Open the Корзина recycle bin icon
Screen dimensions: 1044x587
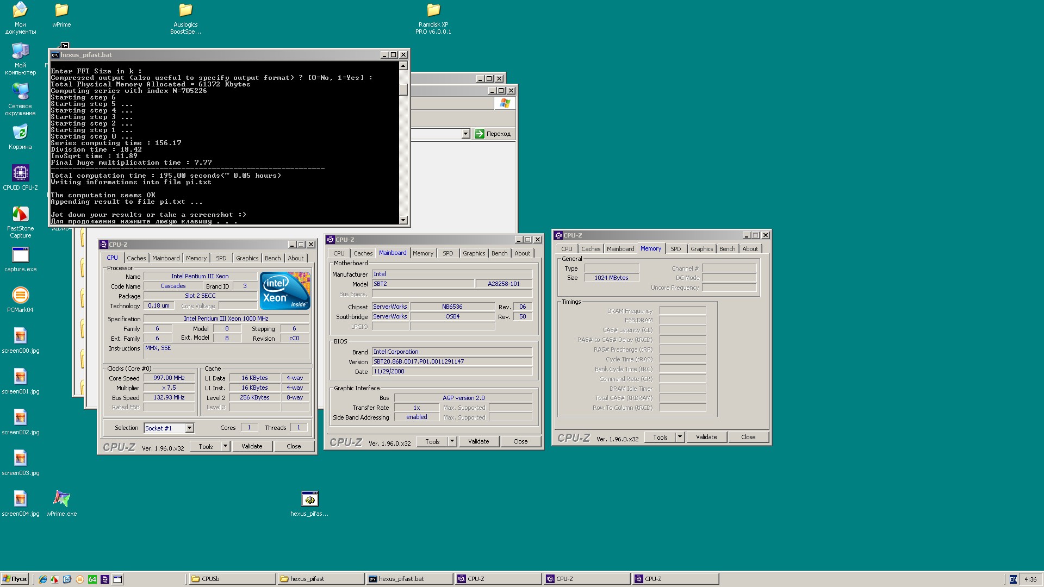(20, 137)
